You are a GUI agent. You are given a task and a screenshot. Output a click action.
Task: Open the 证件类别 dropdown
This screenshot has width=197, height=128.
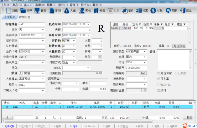(x=43, y=41)
